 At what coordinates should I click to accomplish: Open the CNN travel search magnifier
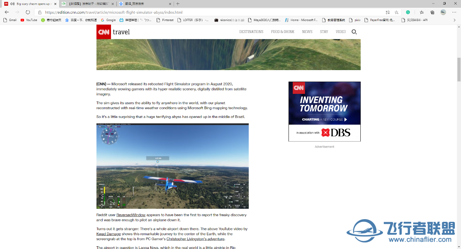tap(354, 32)
